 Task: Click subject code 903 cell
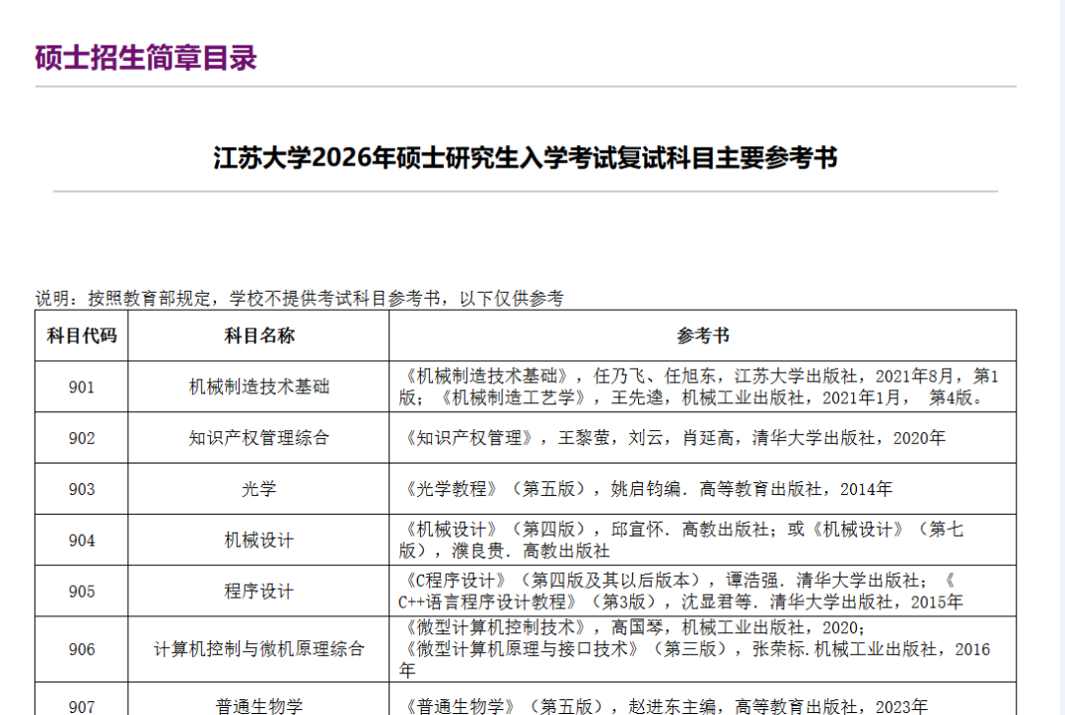[x=82, y=489]
